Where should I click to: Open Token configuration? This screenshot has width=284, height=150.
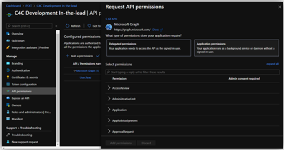24,85
